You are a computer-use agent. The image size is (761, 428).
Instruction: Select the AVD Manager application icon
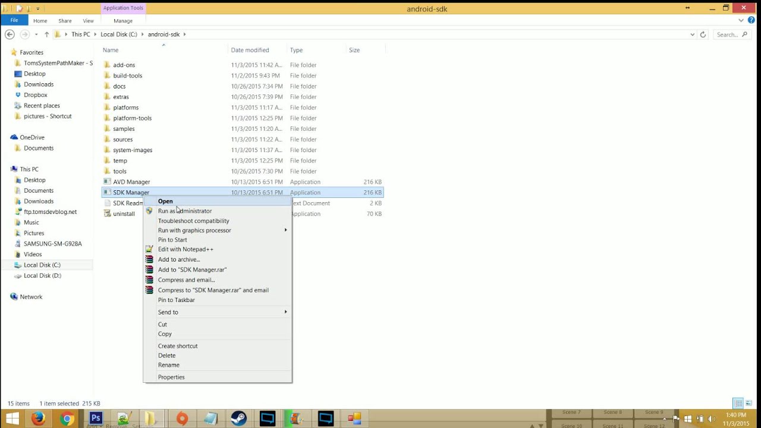[107, 182]
